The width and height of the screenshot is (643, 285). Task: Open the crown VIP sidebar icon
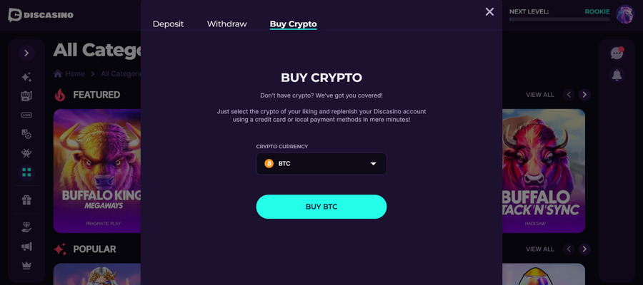click(26, 266)
